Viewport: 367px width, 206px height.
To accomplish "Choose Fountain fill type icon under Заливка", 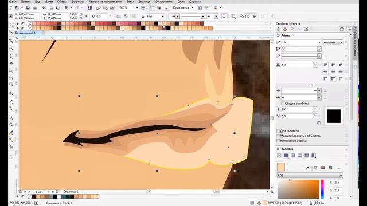I will tap(293, 156).
